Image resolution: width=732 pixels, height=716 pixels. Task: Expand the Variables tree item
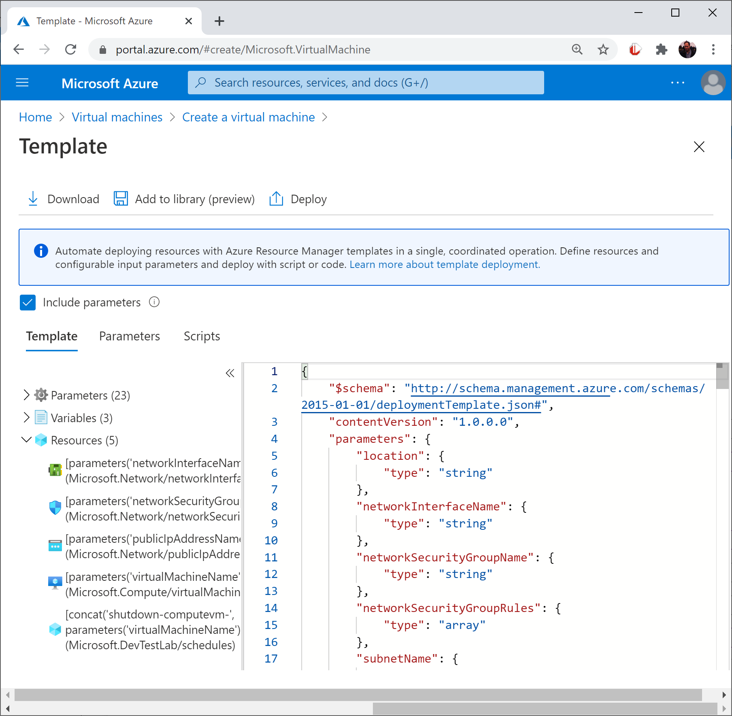(x=26, y=417)
